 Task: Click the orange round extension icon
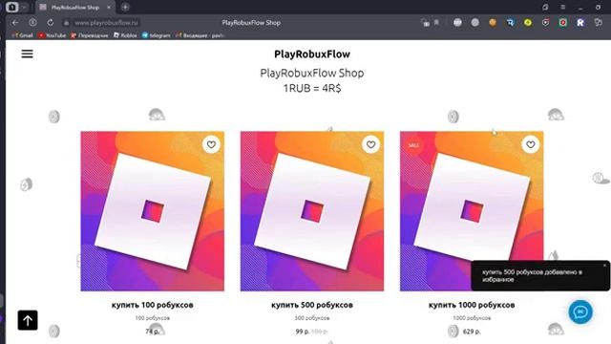click(x=493, y=23)
